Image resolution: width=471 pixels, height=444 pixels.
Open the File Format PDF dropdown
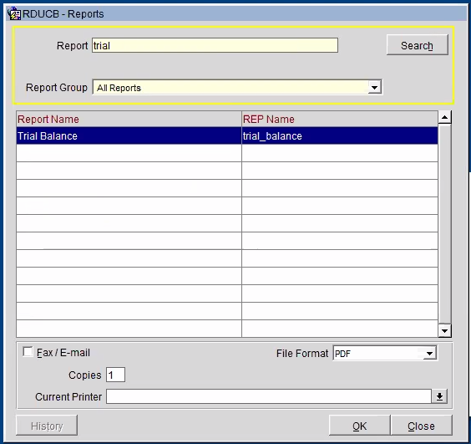pos(429,354)
